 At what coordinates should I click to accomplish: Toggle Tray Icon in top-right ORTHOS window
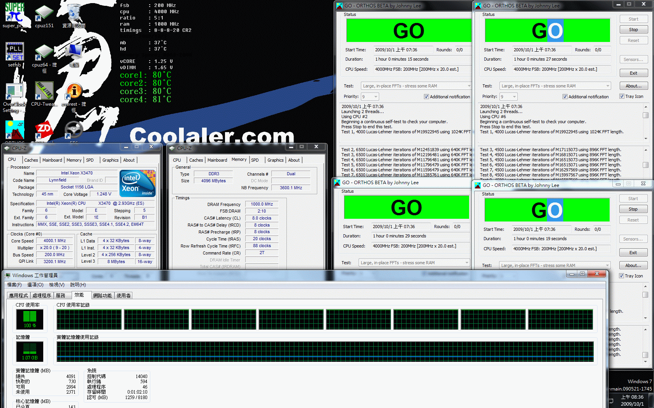[622, 96]
